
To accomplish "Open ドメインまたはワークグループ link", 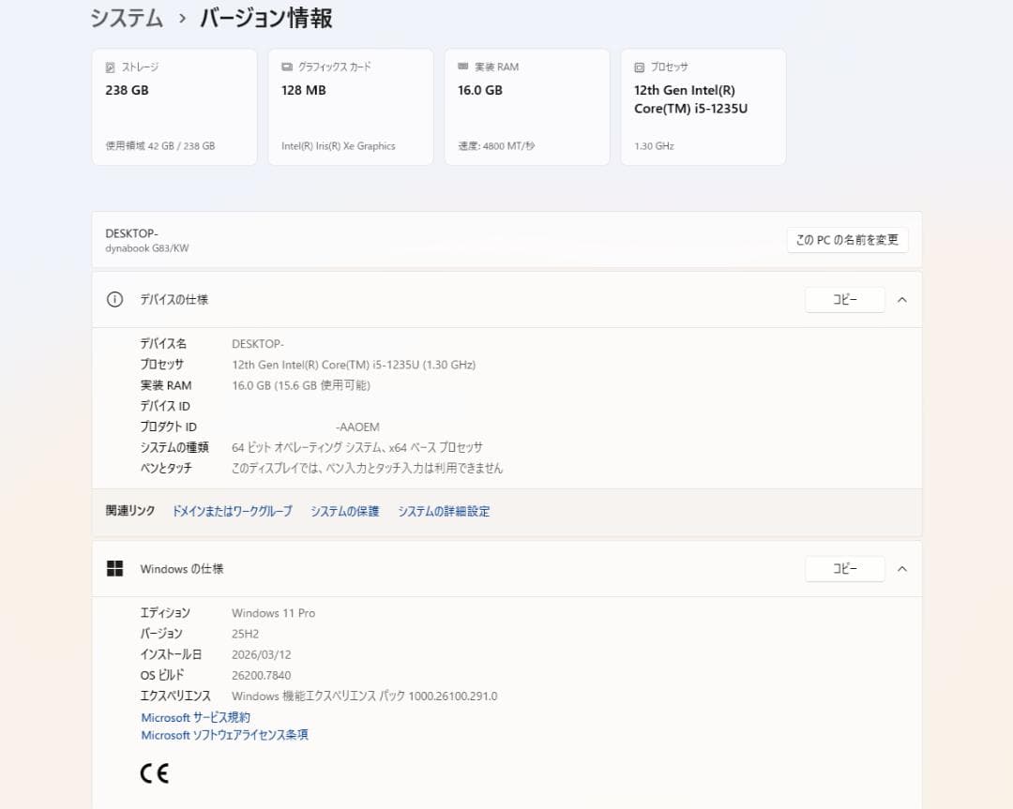I will point(232,511).
